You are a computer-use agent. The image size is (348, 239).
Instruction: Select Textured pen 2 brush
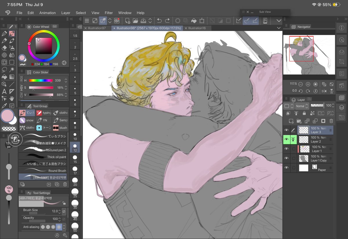point(43,150)
